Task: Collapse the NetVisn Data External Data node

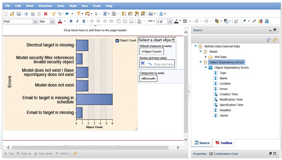Action: [196, 46]
